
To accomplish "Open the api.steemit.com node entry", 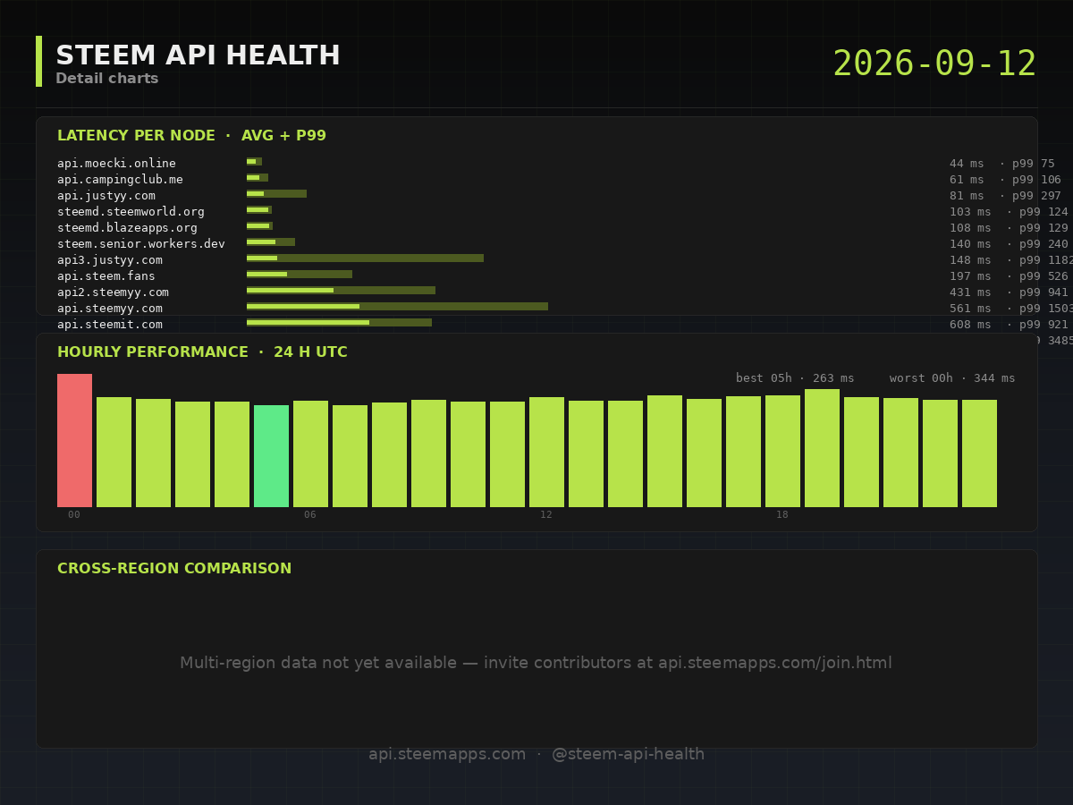I will point(563,325).
